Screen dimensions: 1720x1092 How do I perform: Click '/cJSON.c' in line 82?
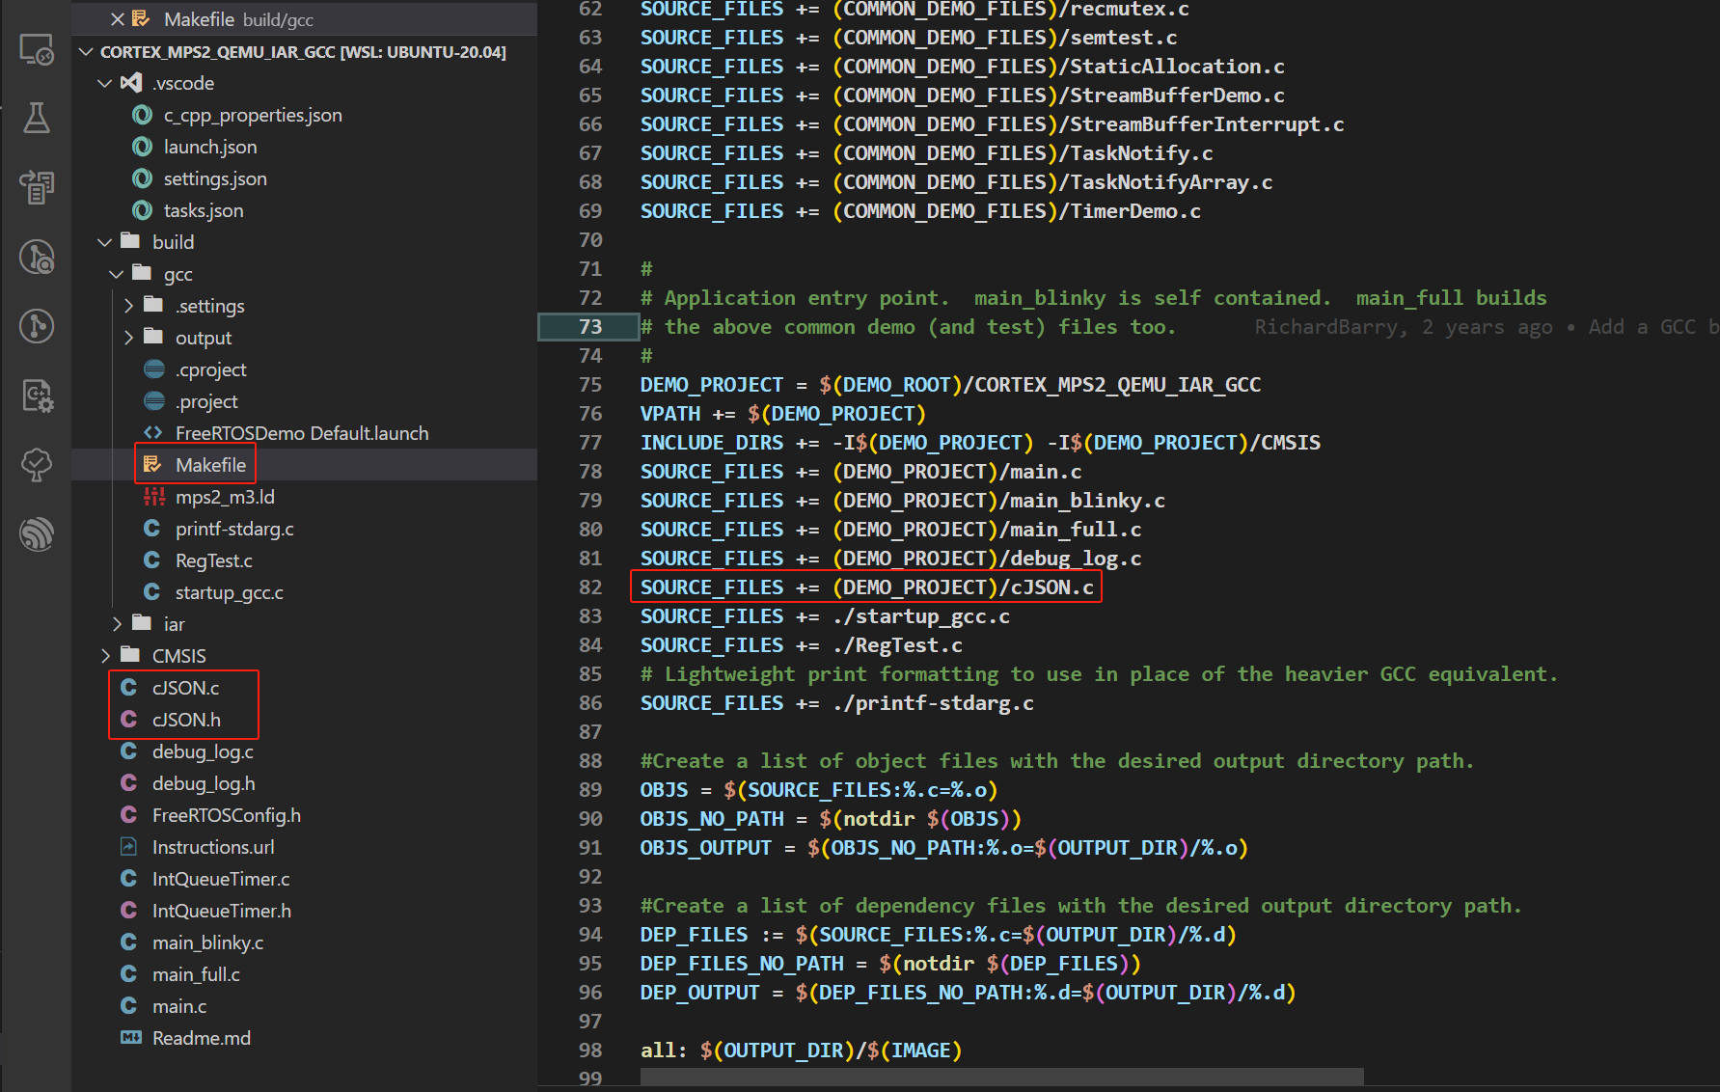[x=1047, y=587]
